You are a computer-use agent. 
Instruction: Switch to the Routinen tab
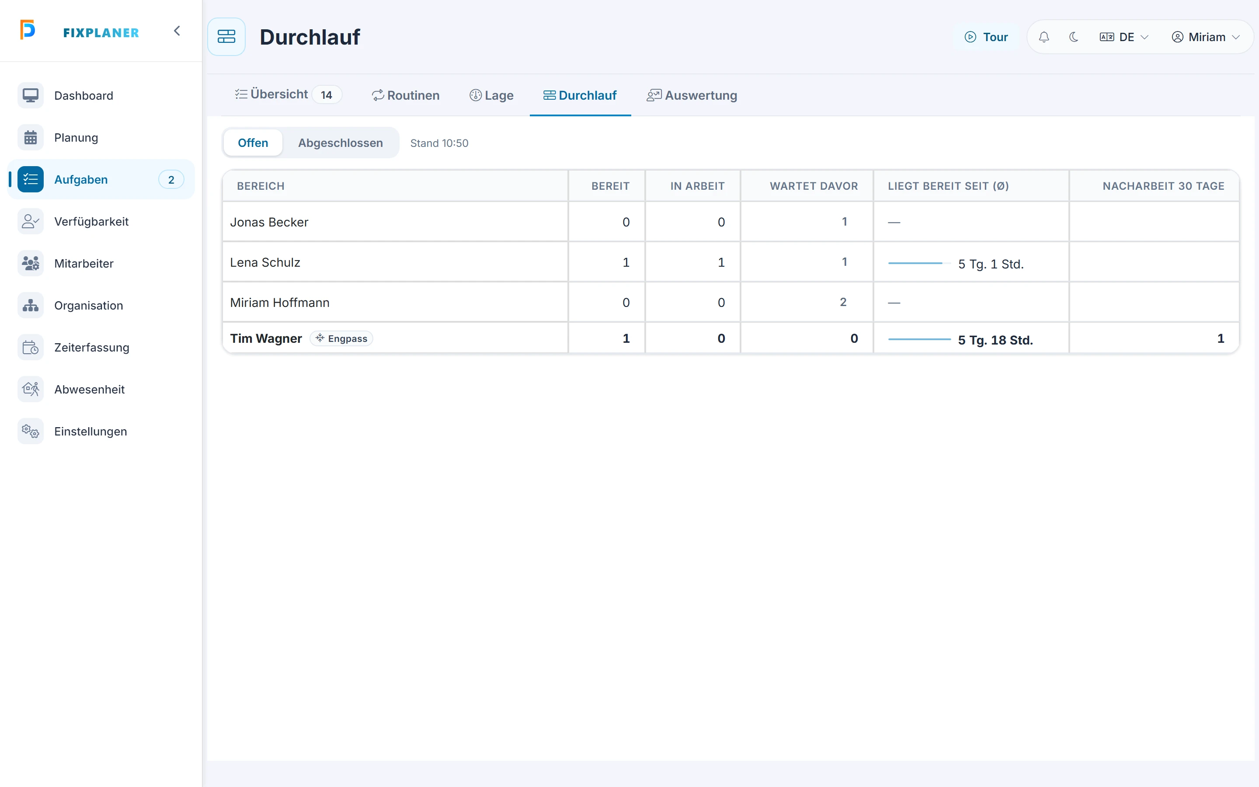[405, 95]
